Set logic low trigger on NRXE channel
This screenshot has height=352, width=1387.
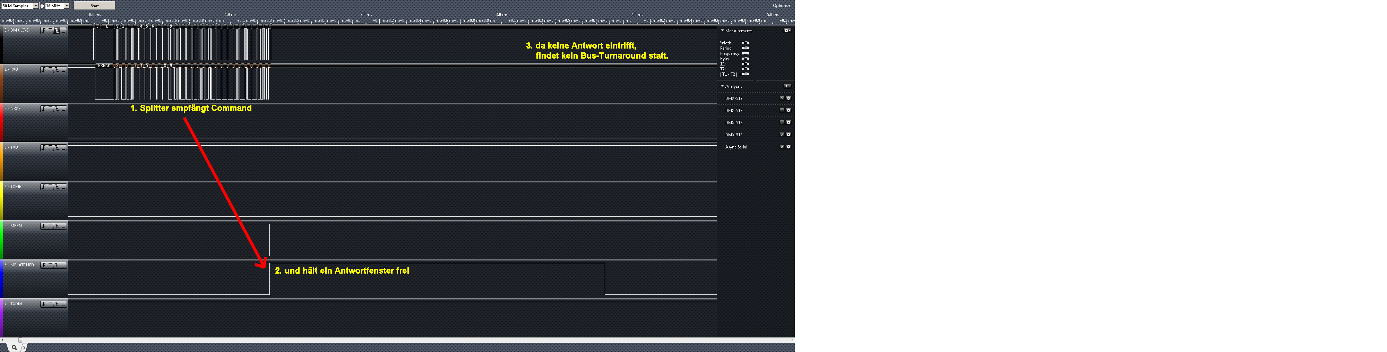coord(63,109)
